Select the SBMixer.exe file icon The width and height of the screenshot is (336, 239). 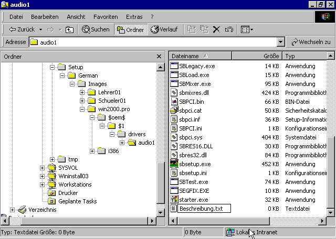pos(174,84)
